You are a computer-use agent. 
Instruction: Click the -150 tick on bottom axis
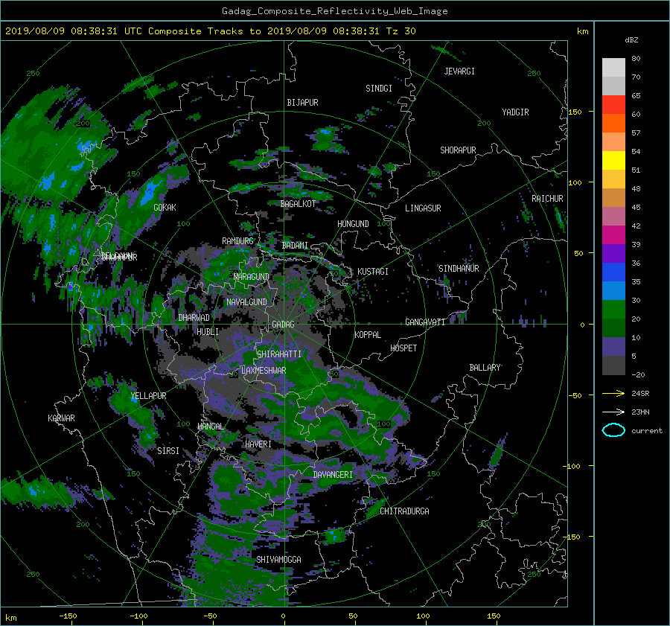(68, 616)
